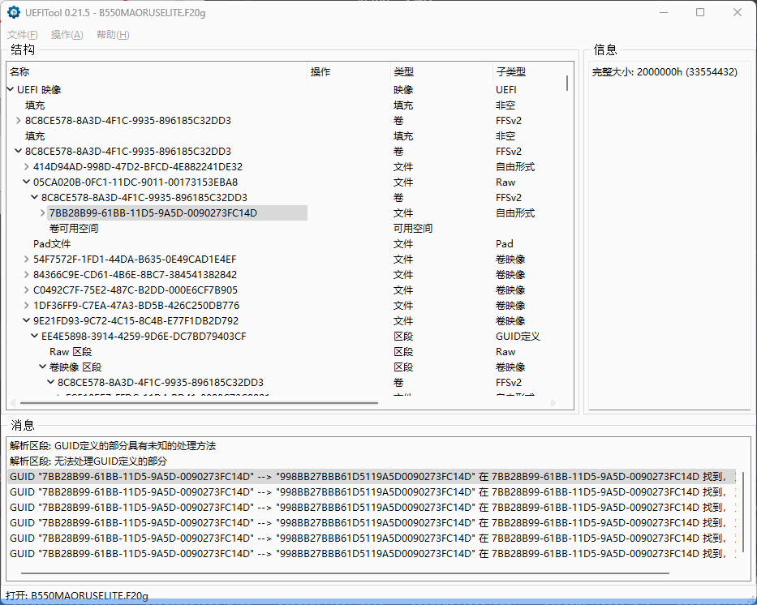The width and height of the screenshot is (757, 605).
Task: Select the 卷可用空间 tree row
Action: click(x=73, y=229)
